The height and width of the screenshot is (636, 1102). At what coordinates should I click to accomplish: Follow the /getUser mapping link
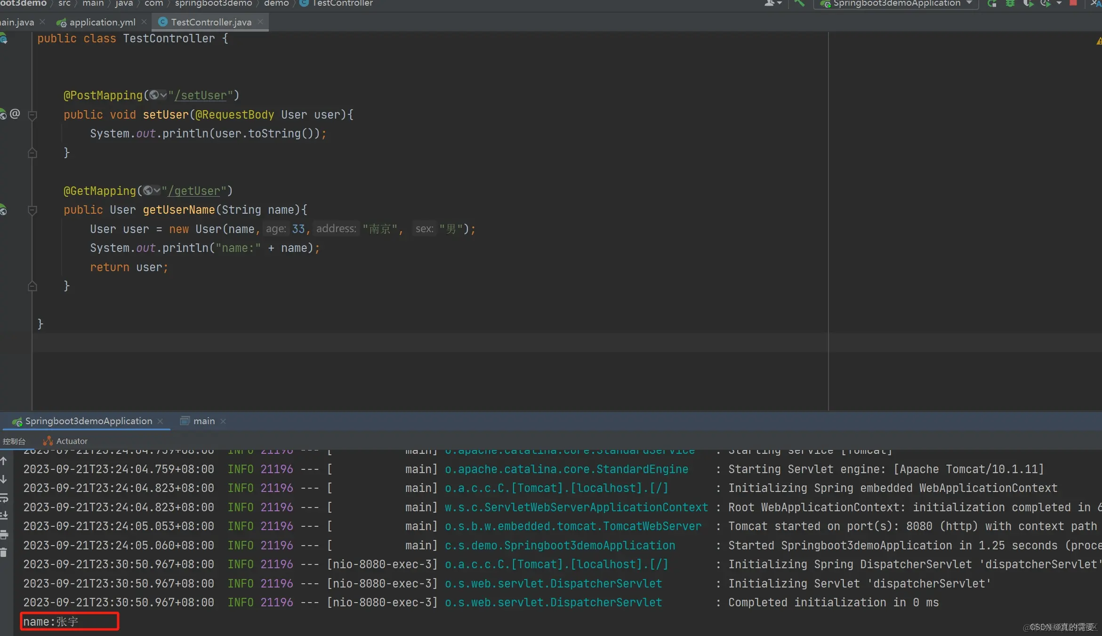click(x=194, y=191)
